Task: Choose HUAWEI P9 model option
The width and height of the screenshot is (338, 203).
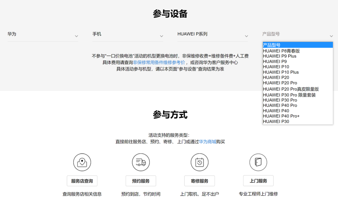Action: pyautogui.click(x=298, y=61)
